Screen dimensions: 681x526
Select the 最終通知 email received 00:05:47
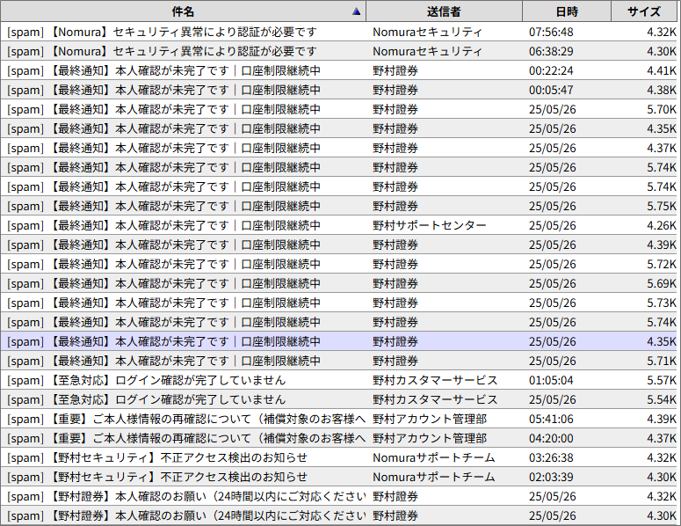339,90
